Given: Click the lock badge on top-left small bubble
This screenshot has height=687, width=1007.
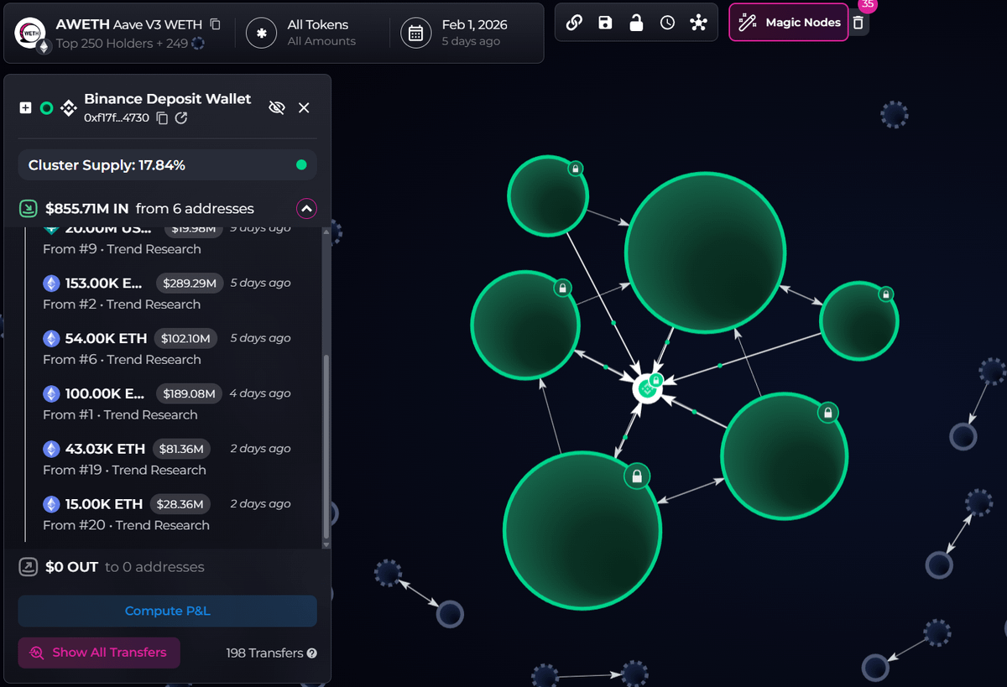Looking at the screenshot, I should point(576,169).
